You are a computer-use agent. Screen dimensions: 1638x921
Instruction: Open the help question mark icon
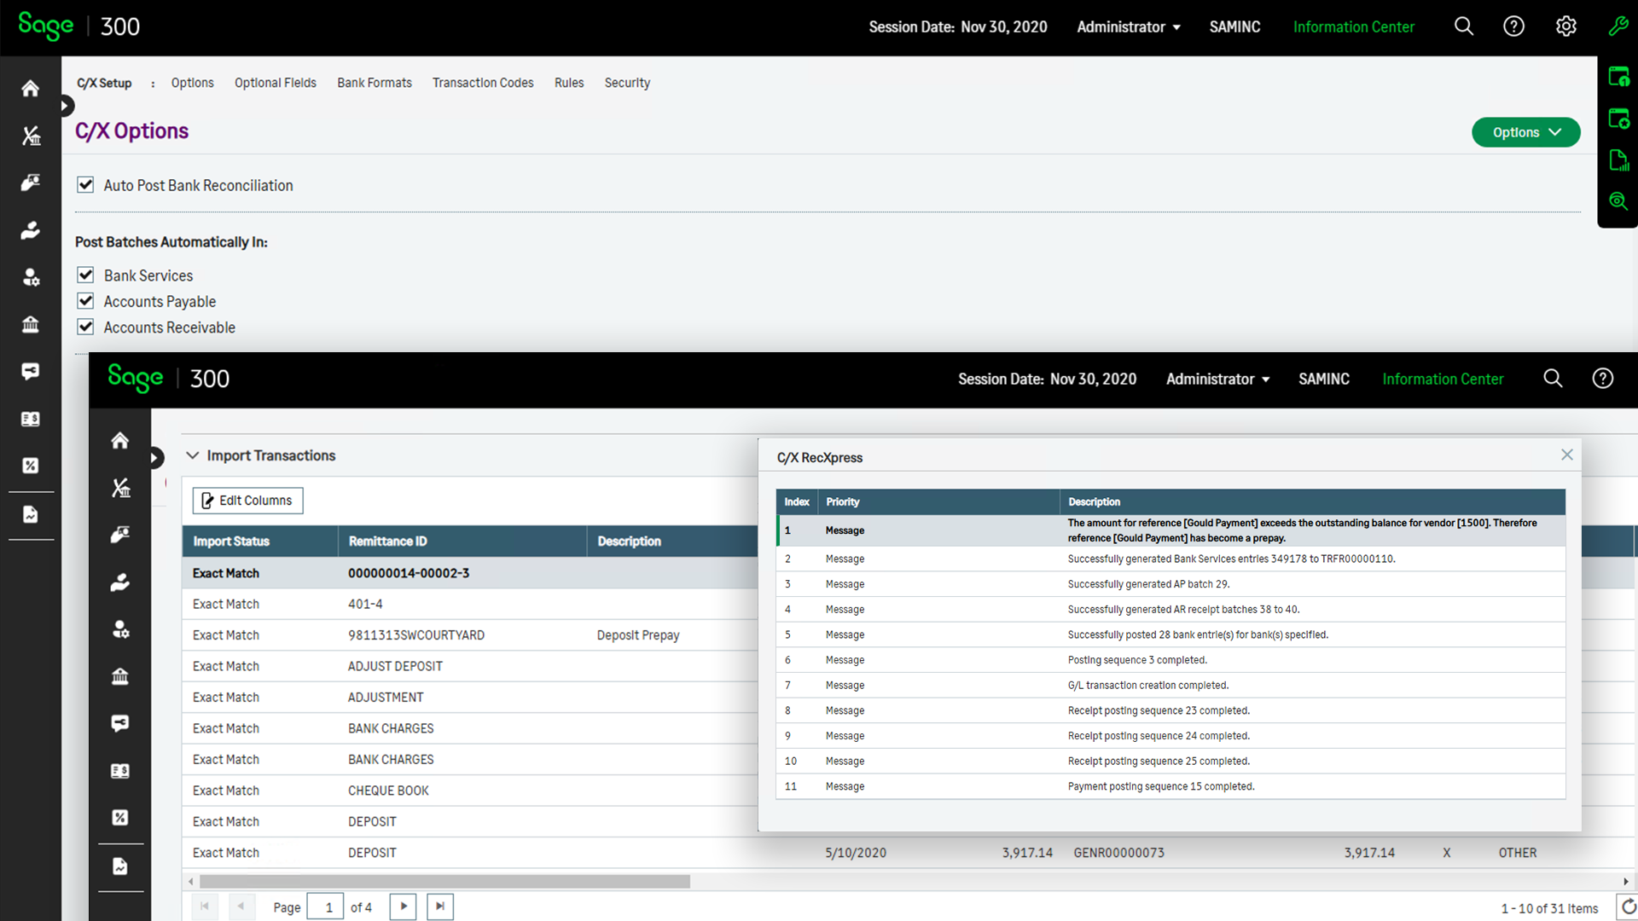tap(1513, 26)
